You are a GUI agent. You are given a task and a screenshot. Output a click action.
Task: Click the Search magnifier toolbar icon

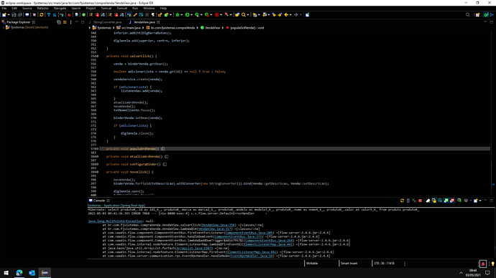pos(244,14)
